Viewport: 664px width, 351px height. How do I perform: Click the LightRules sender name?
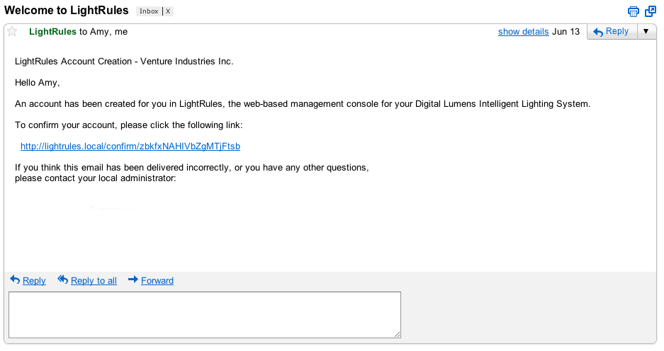point(52,32)
